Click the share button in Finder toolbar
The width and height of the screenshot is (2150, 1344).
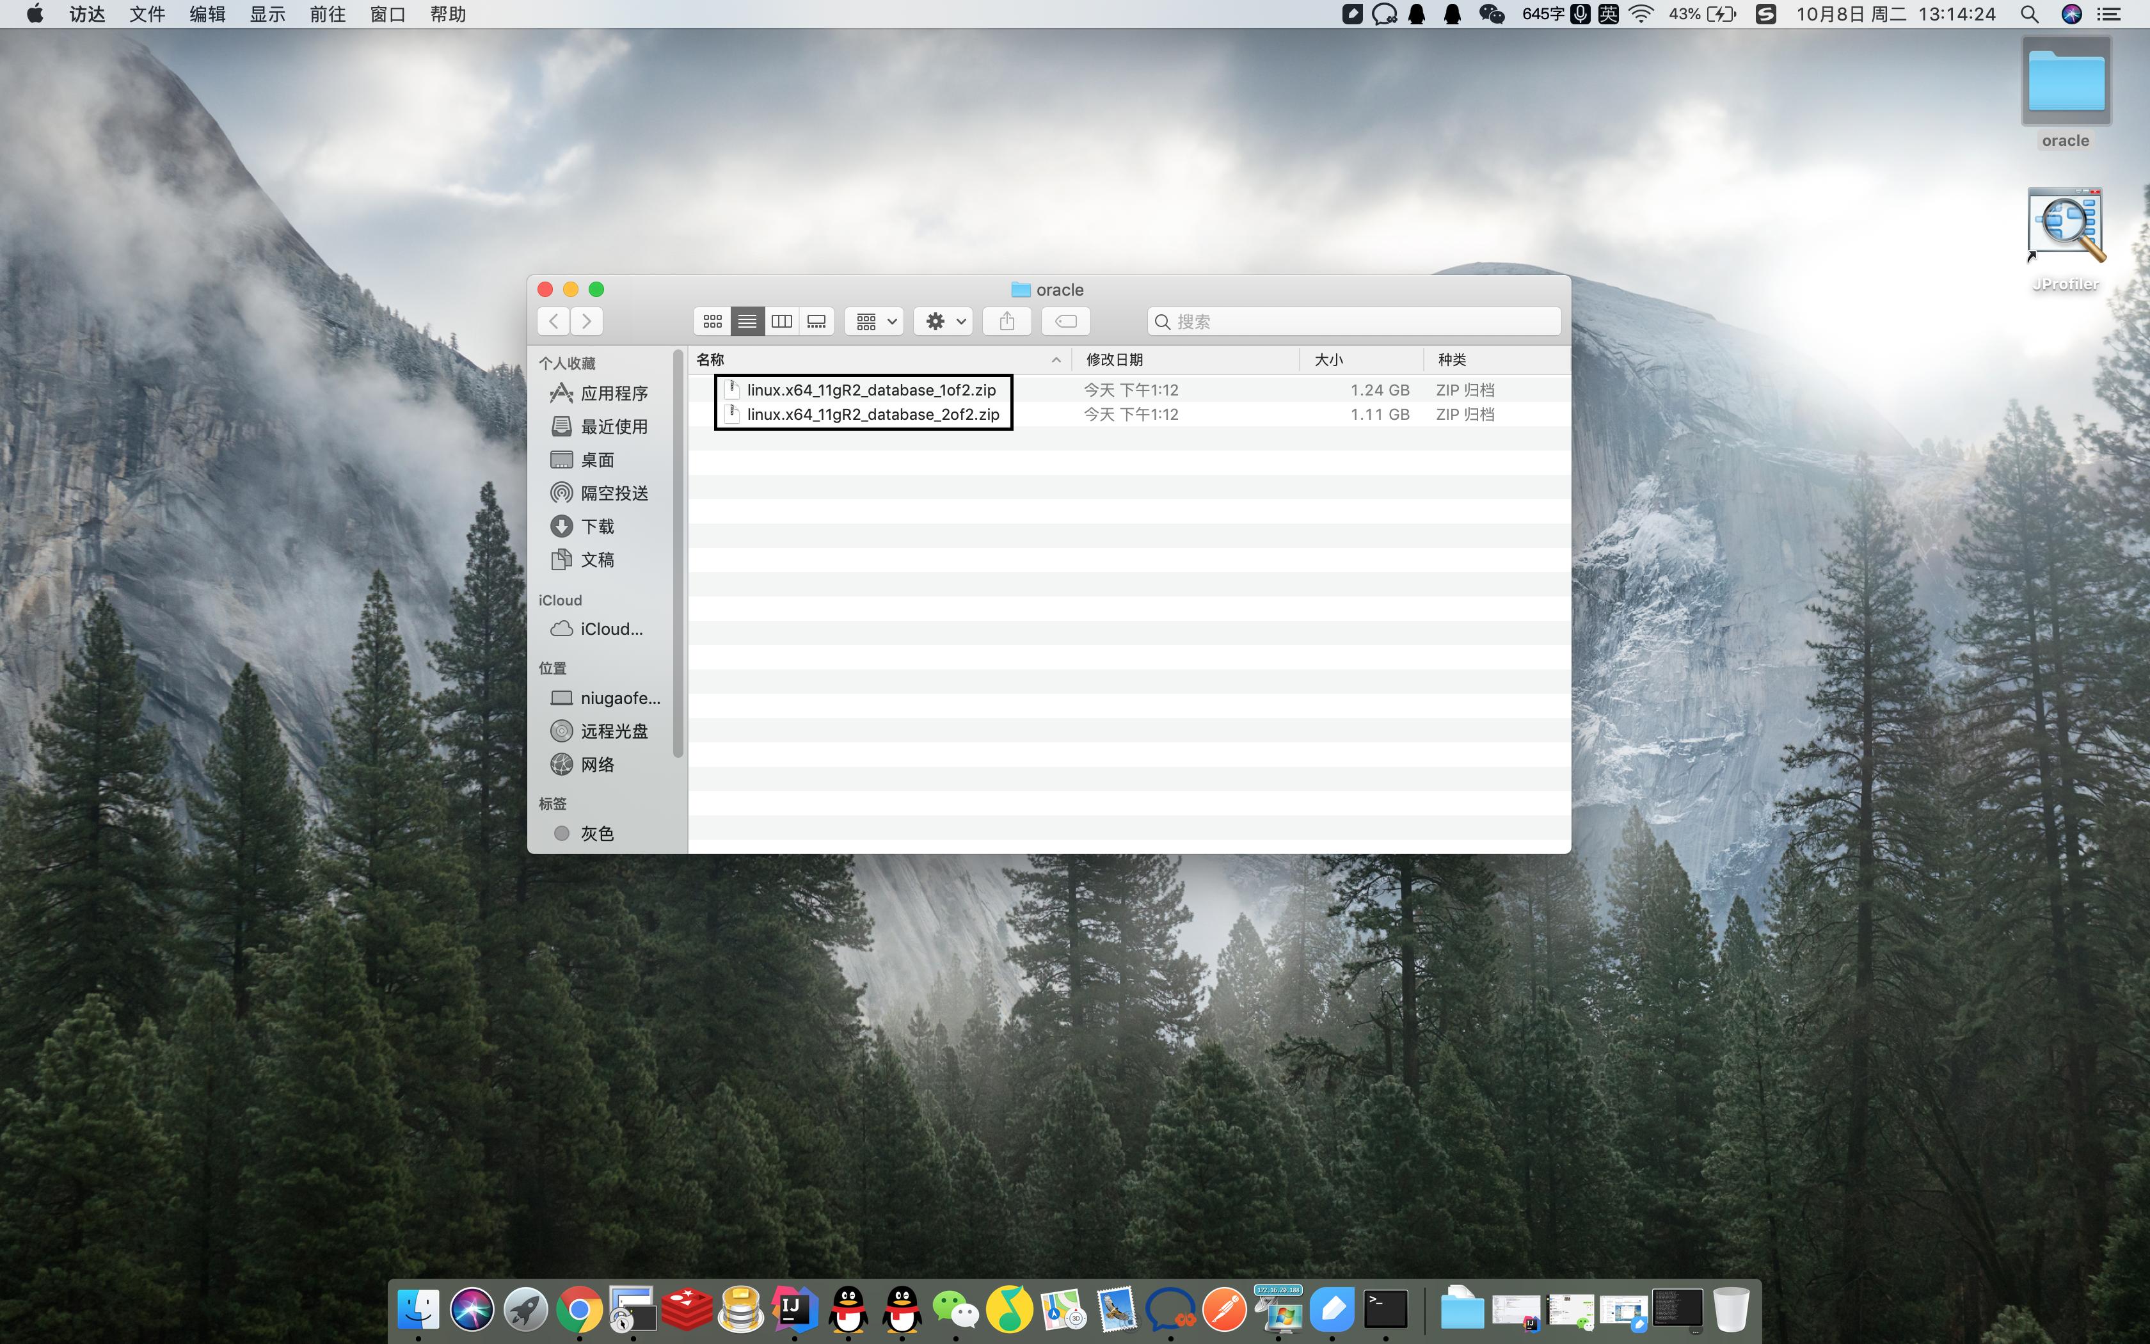pyautogui.click(x=1007, y=321)
